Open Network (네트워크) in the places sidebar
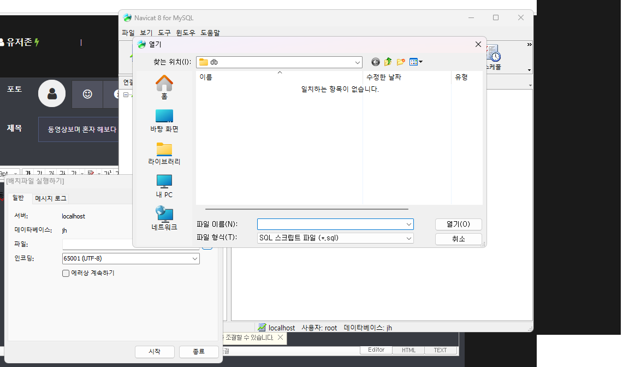The width and height of the screenshot is (629, 367). (164, 218)
